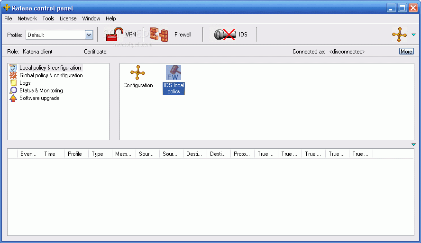Screen dimensions: 421x243
Task: Open the Network menu
Action: (x=27, y=18)
